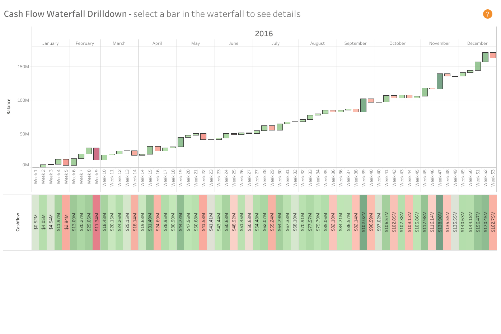Click the $2.94M cashflow cell

[66, 223]
